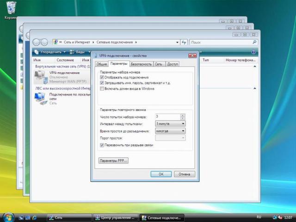Screen dimensions: 296x222
Task: Click the Windows Start orb
Action: click(x=8, y=217)
